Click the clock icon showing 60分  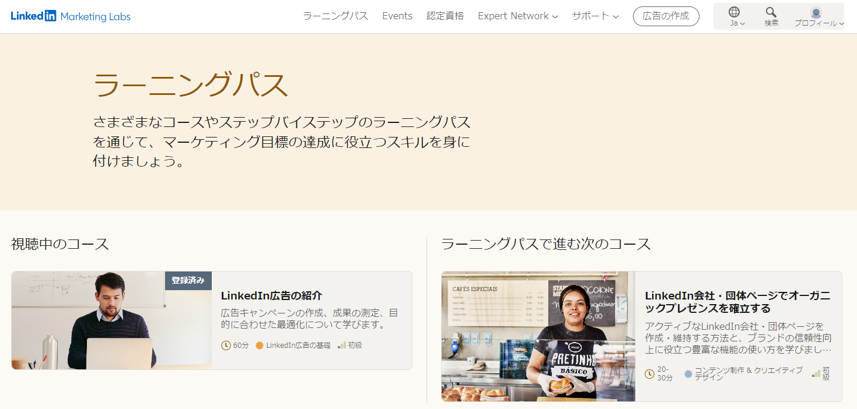tap(226, 345)
